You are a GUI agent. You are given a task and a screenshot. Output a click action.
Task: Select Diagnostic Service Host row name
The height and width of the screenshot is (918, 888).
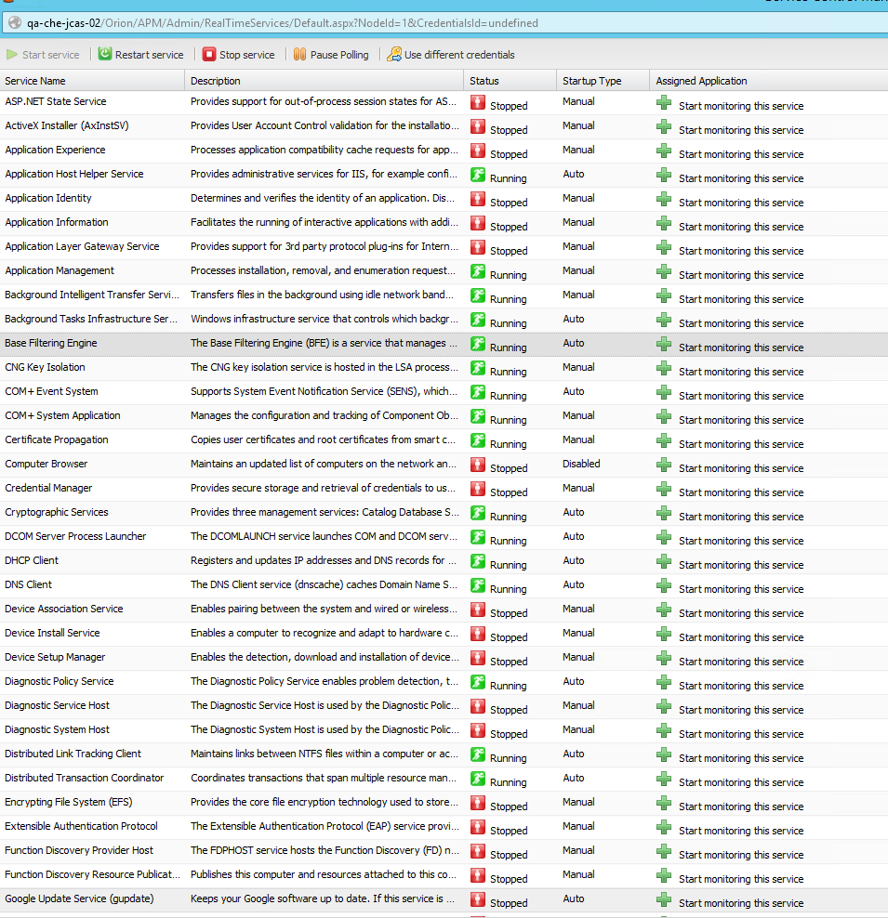click(57, 705)
